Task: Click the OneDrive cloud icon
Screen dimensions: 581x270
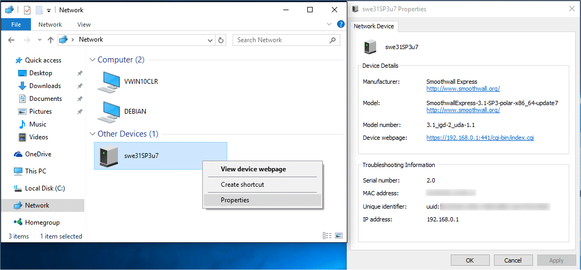Action: [x=18, y=154]
